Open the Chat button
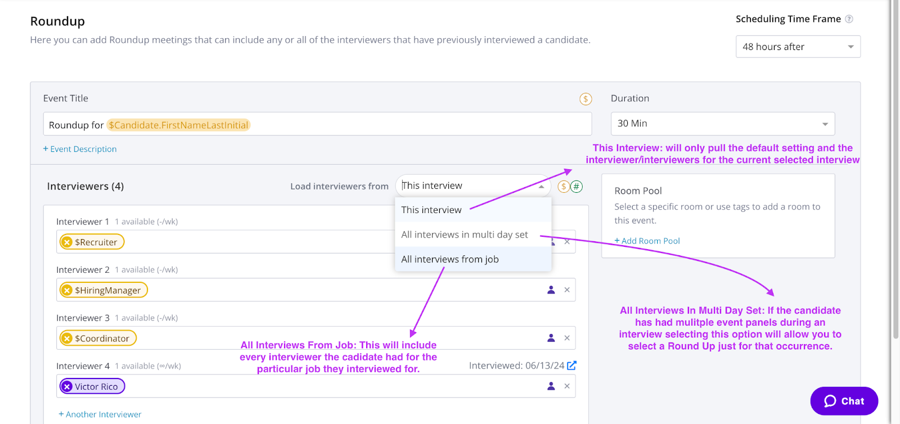 point(844,401)
